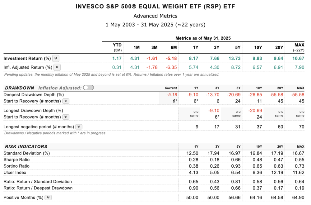This screenshot has width=311, height=205.
Task: Click the RISK INDICATORS section header
Action: coord(26,146)
